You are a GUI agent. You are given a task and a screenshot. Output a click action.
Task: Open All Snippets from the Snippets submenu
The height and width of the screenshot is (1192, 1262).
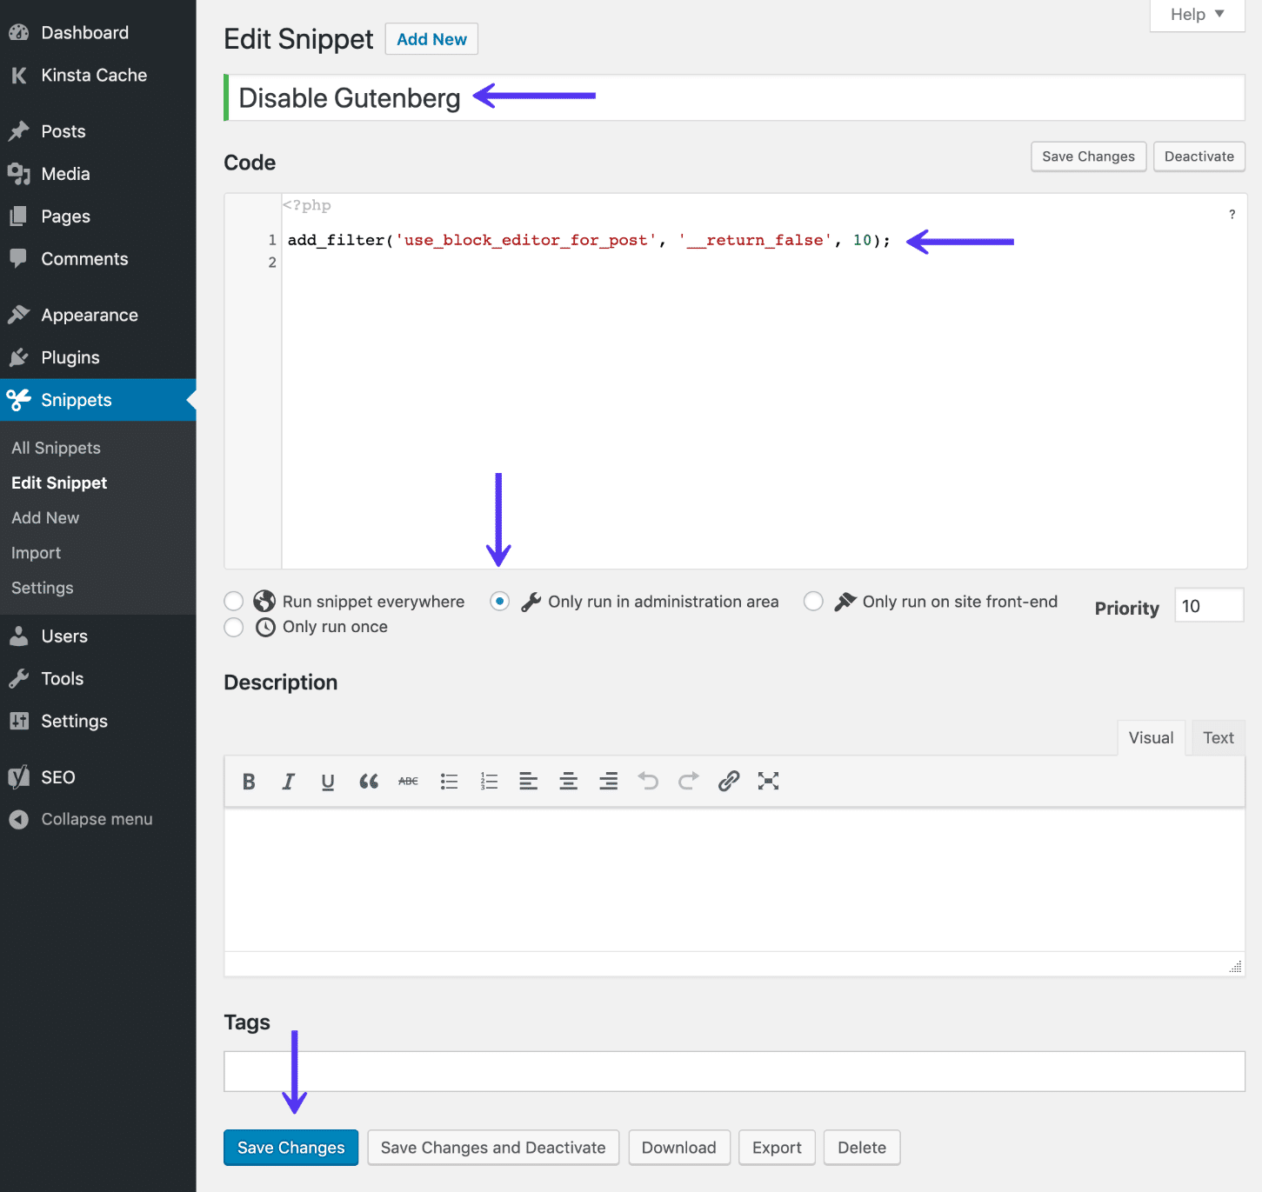(x=55, y=448)
